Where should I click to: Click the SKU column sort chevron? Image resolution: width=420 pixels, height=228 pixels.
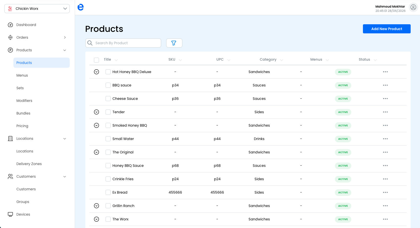coord(180,60)
